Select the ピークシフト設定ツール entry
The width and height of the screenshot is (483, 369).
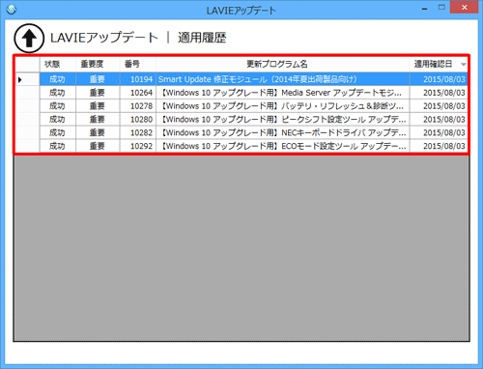click(x=283, y=120)
